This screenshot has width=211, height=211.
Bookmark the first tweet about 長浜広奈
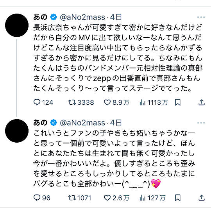coord(178,102)
